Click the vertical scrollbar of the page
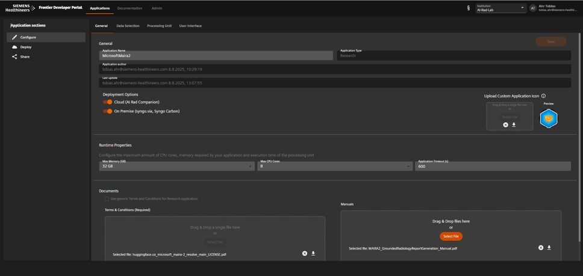The height and width of the screenshot is (276, 583). tap(579, 137)
